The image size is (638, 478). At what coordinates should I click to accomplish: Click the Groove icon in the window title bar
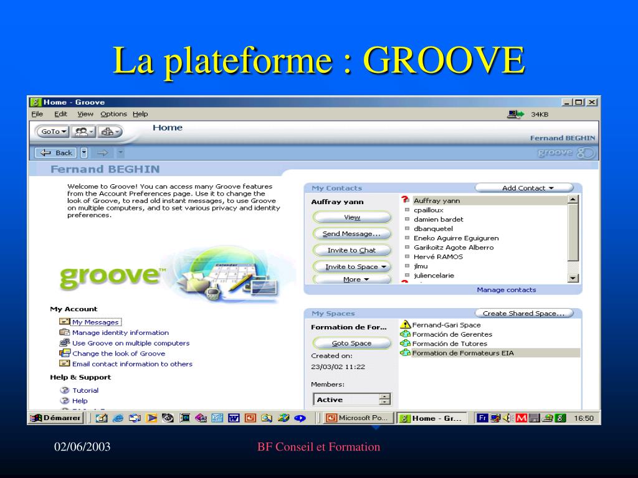(36, 102)
